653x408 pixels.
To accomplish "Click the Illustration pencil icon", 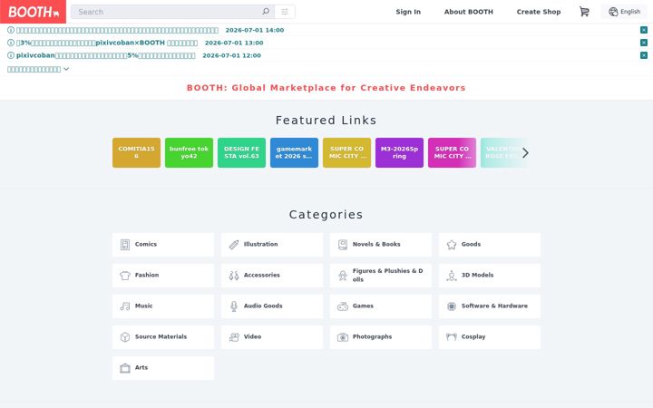I will coord(234,245).
